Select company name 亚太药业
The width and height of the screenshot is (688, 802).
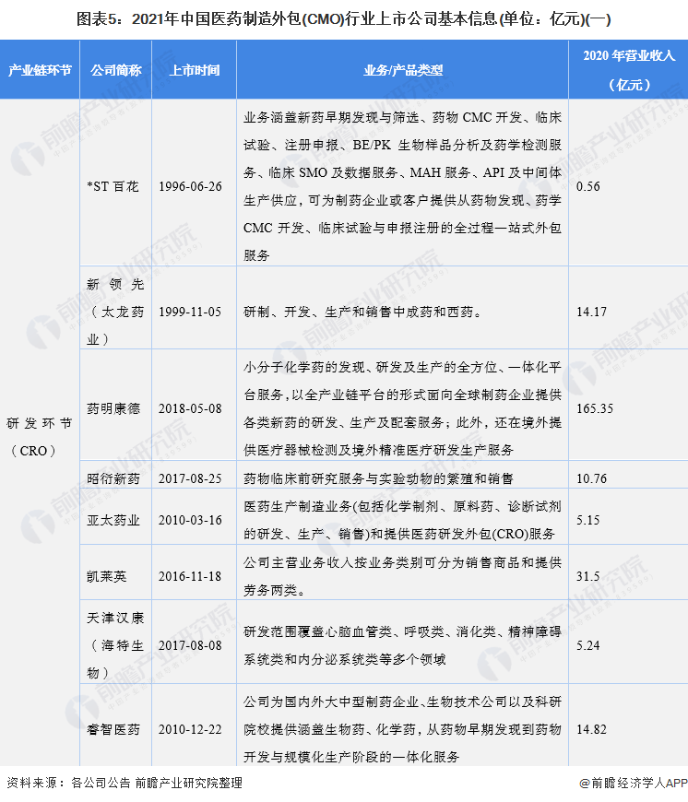pos(113,520)
